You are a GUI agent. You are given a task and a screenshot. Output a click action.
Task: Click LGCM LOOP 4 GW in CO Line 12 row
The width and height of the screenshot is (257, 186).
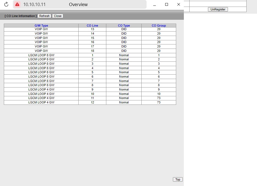[41, 102]
